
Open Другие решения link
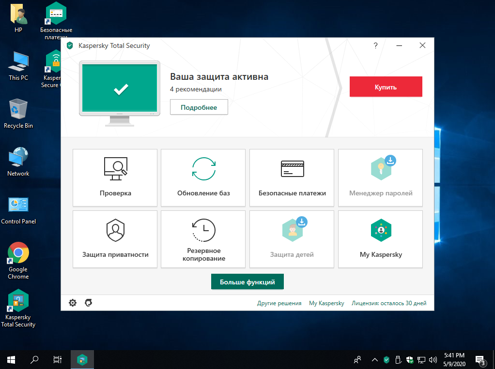[x=279, y=303]
